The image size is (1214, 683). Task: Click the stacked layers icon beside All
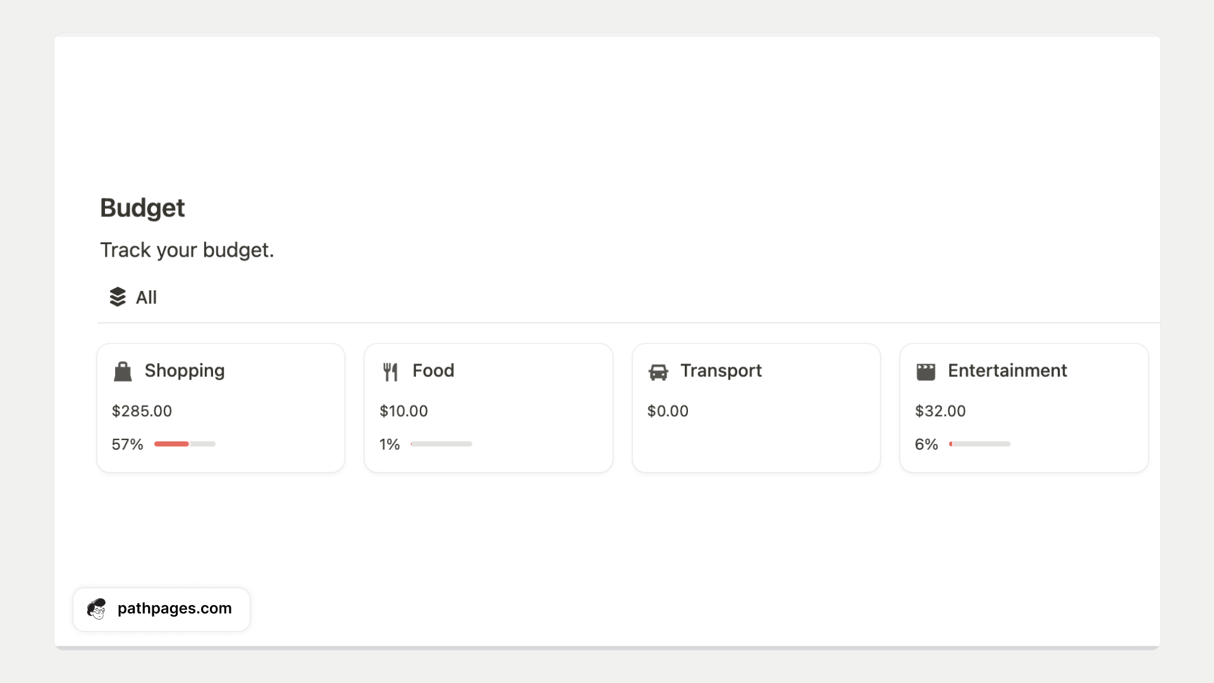[118, 297]
